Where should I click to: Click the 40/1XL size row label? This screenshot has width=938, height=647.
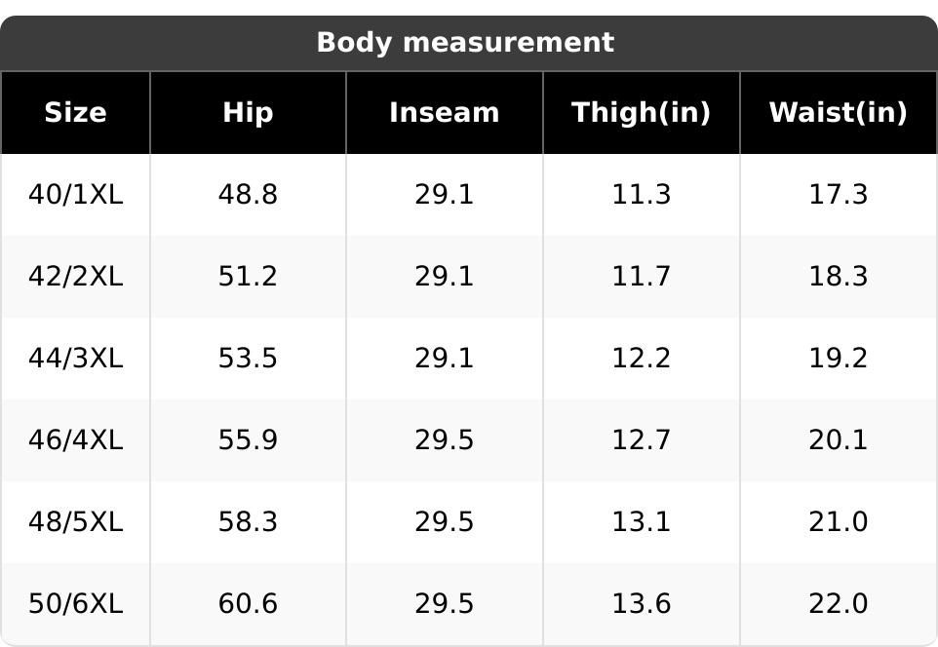(x=75, y=194)
